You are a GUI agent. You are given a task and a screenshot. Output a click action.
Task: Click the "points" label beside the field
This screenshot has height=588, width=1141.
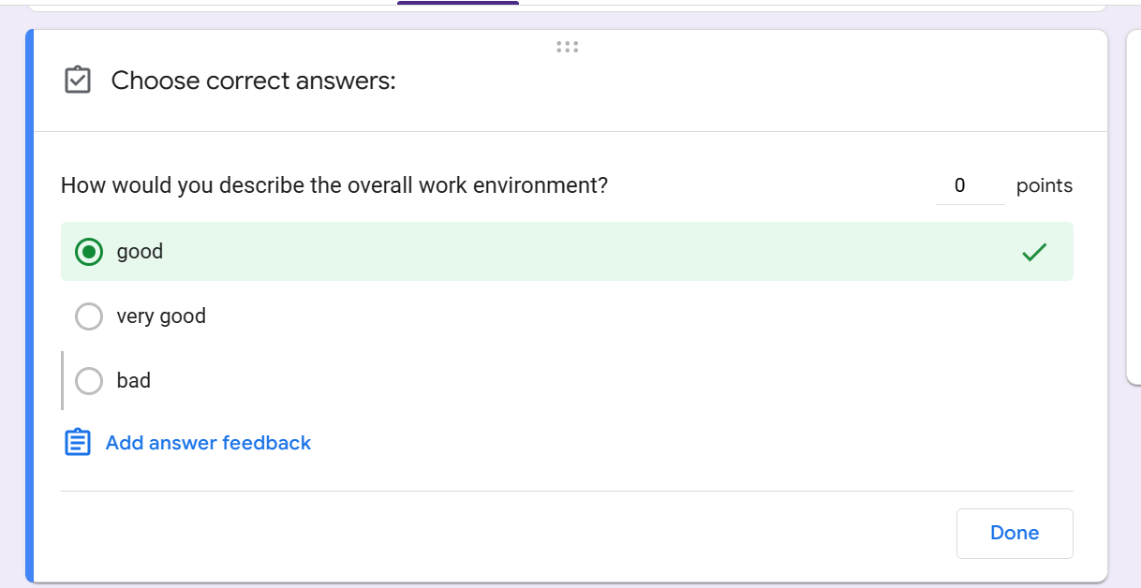[x=1045, y=185]
